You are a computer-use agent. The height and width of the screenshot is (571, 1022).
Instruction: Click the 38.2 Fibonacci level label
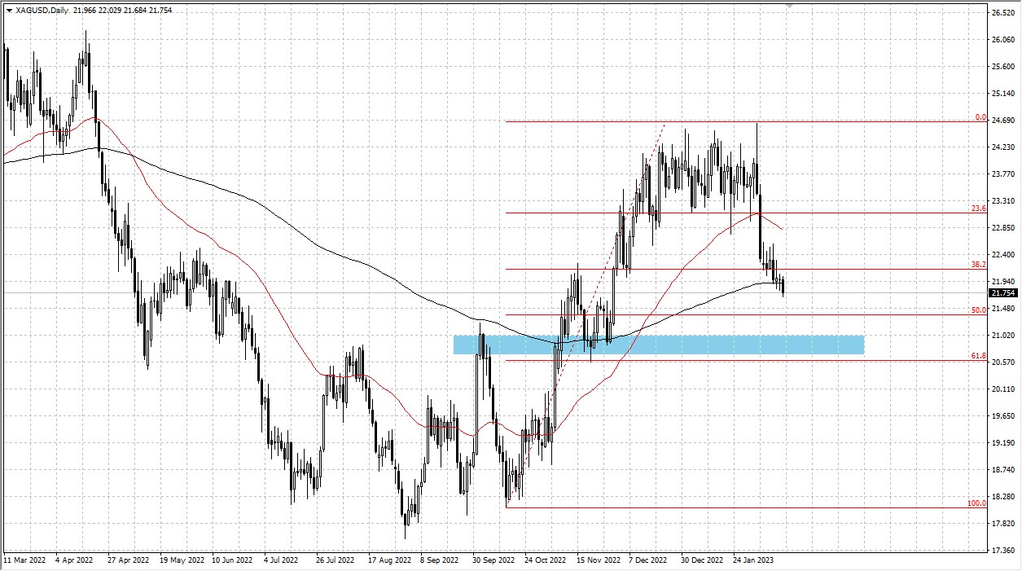[x=978, y=265]
